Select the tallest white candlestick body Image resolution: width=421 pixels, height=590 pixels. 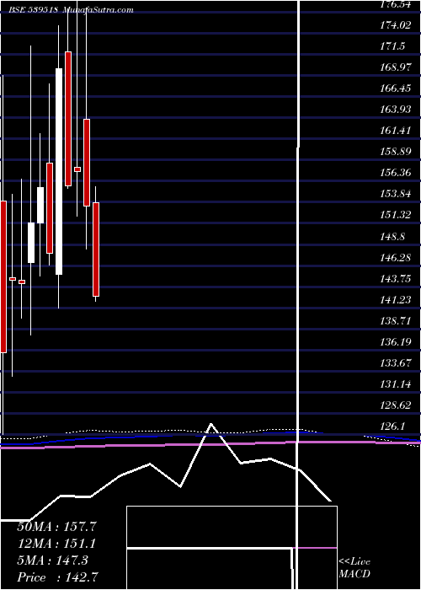(59, 171)
